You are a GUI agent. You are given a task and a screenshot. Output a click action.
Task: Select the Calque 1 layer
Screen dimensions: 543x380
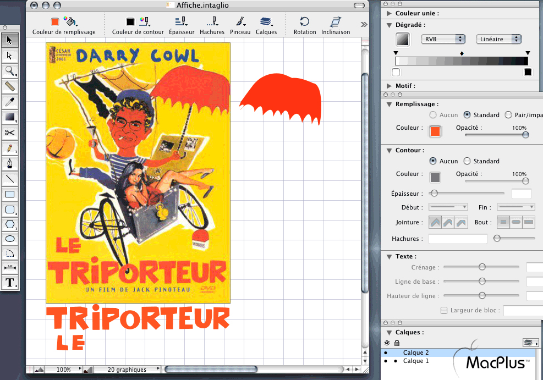coord(416,361)
